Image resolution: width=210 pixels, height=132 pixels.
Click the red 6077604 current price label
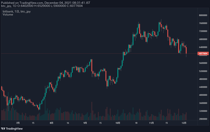tap(203, 54)
